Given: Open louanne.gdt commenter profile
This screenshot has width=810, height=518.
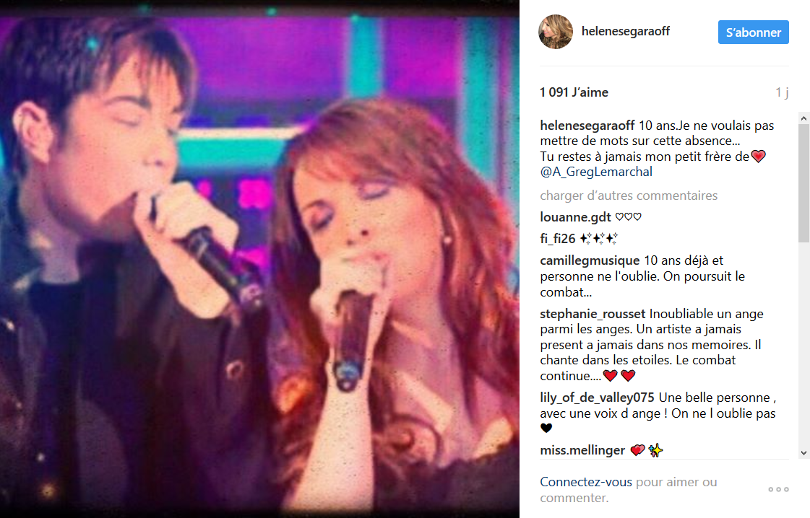Looking at the screenshot, I should pyautogui.click(x=575, y=217).
